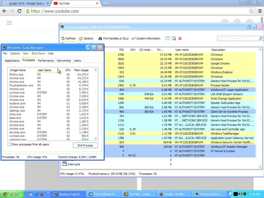Open Task Manager Help menu
The height and width of the screenshot is (198, 264).
(51, 53)
